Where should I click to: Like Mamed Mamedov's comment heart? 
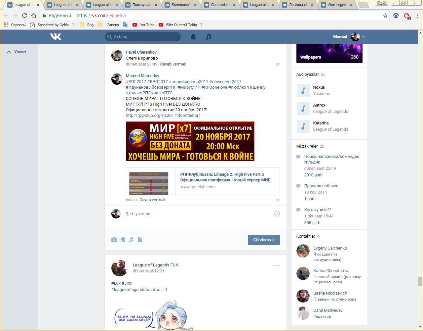278,200
